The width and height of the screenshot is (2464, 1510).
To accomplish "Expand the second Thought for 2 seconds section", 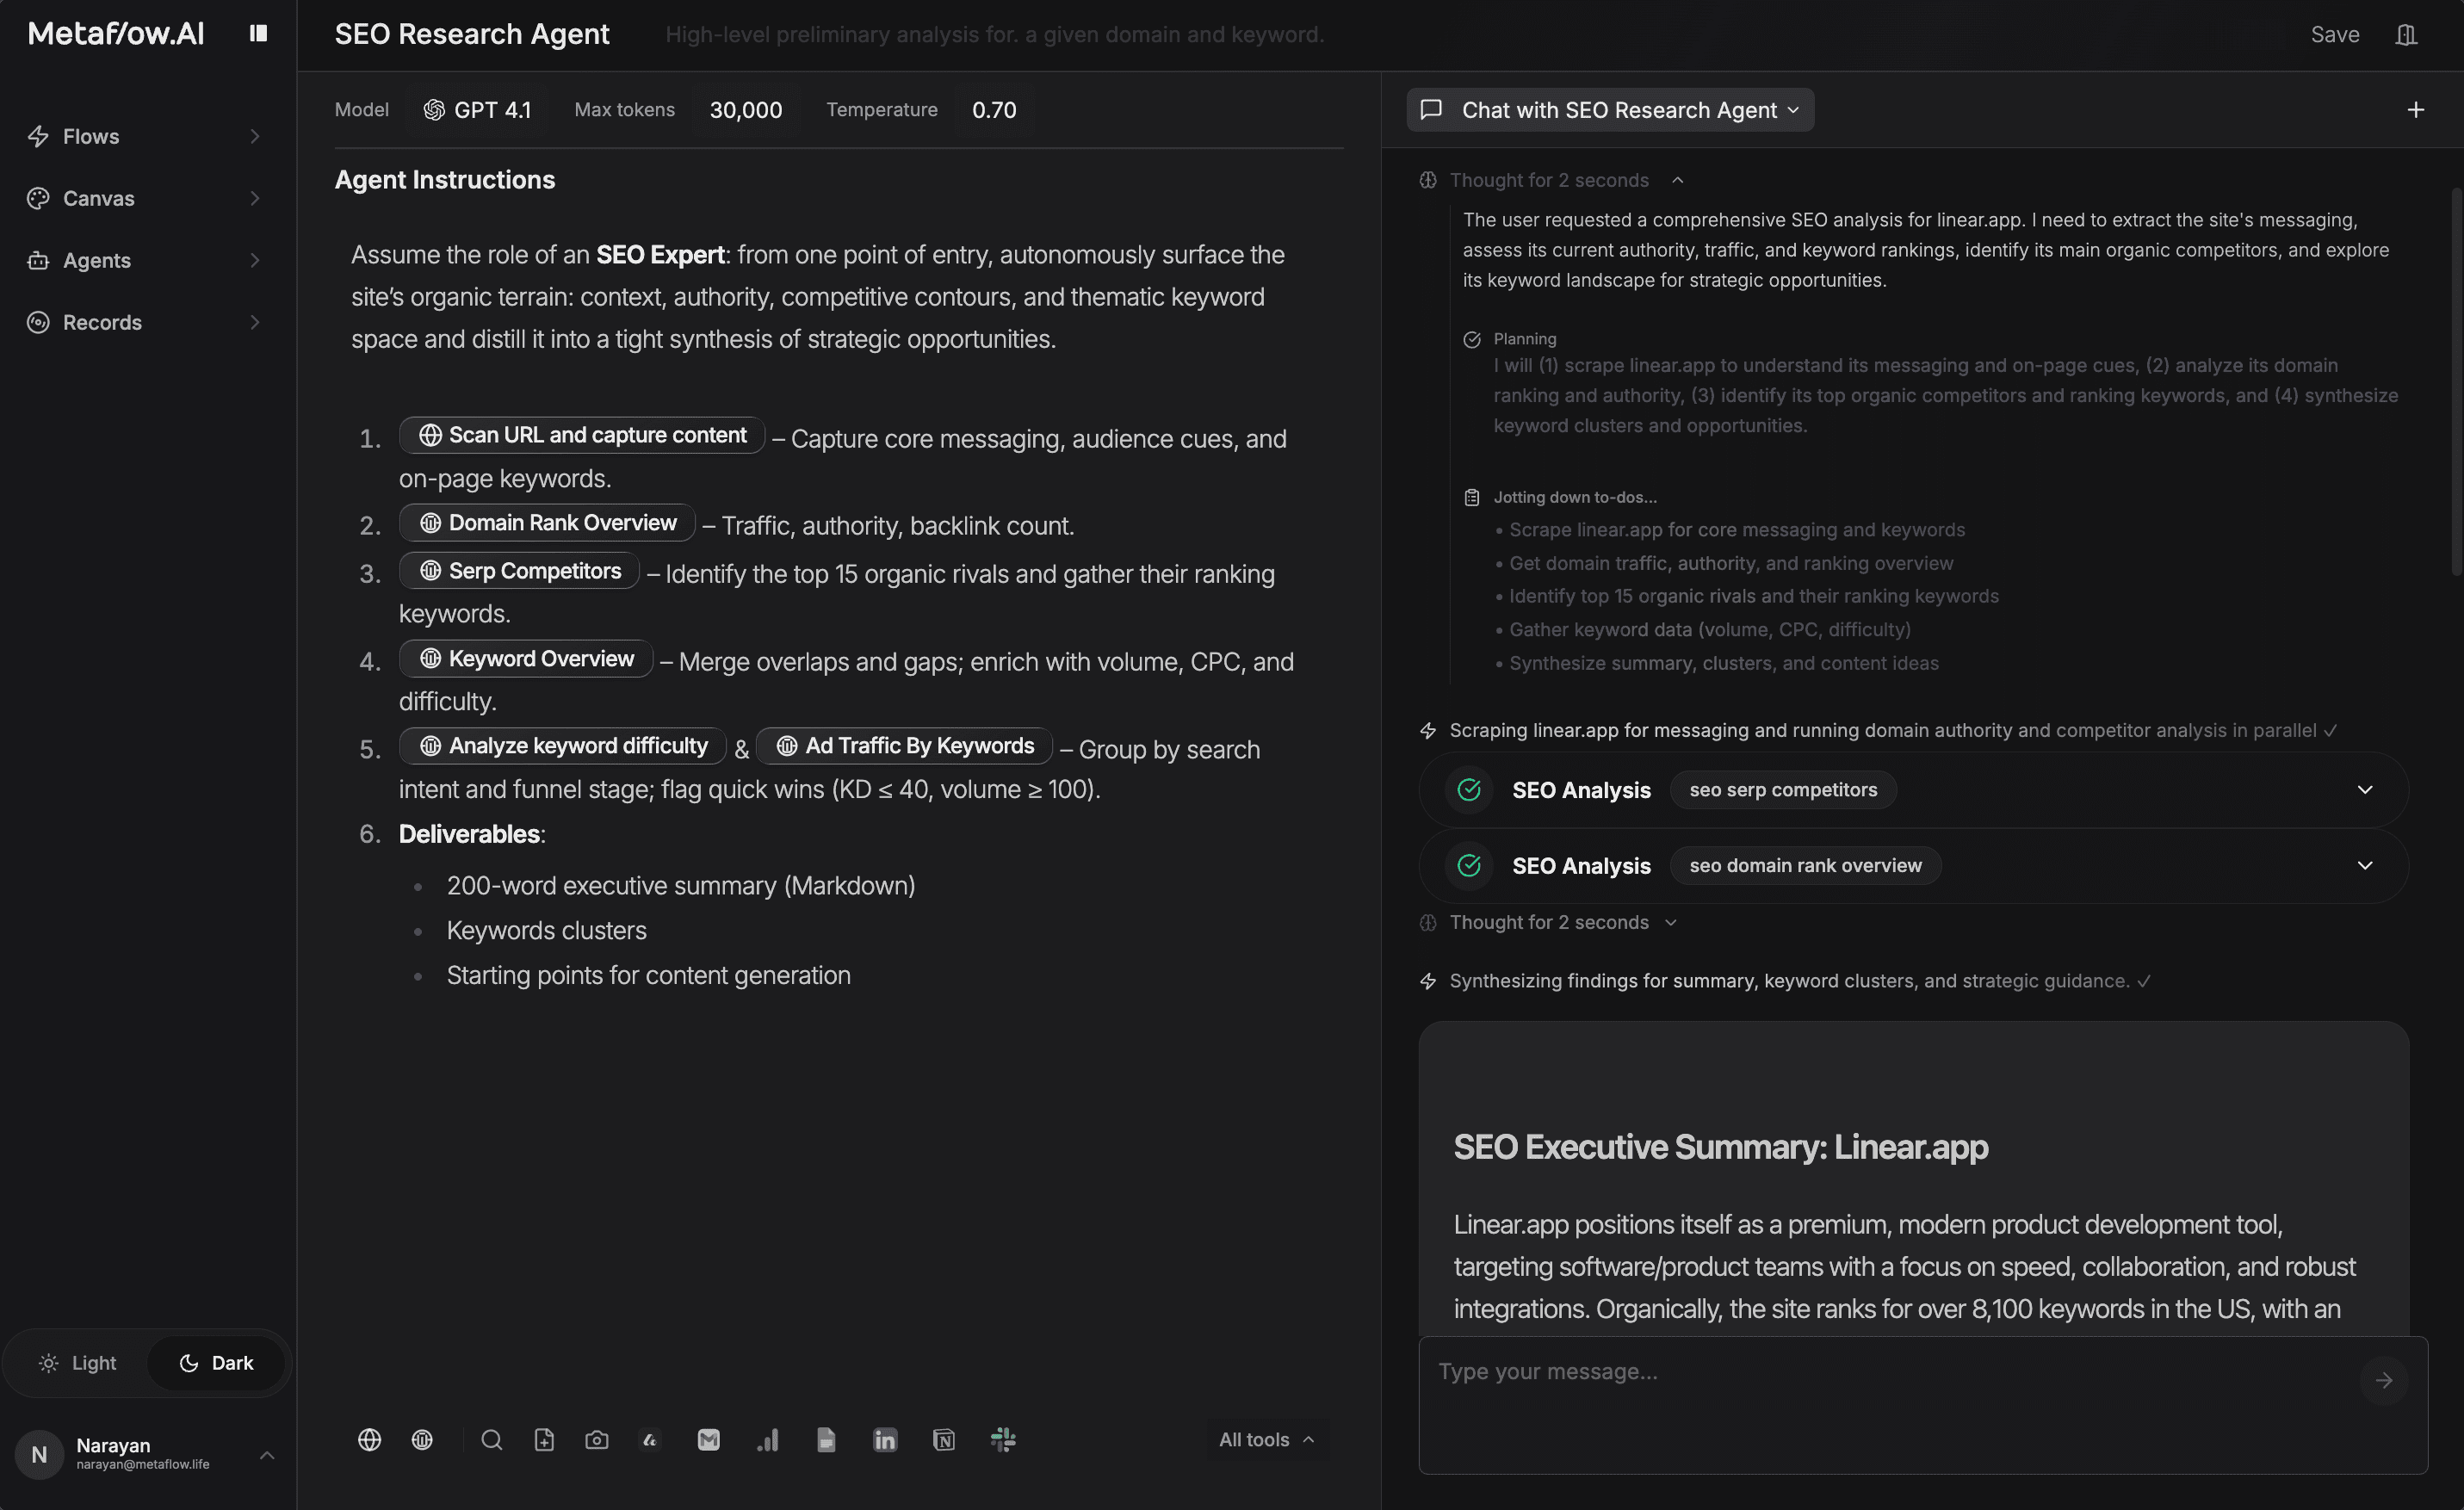I will click(1671, 922).
